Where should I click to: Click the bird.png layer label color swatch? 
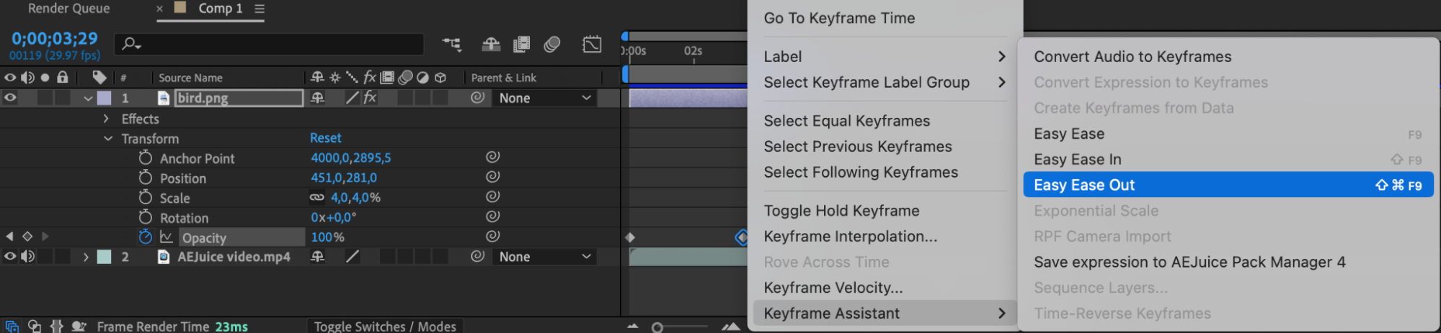click(x=104, y=98)
